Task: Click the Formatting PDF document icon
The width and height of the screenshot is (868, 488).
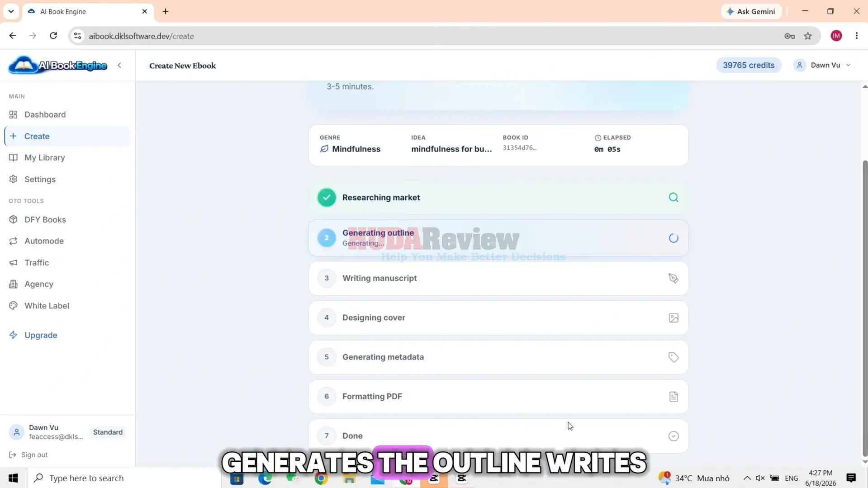Action: [x=673, y=397]
